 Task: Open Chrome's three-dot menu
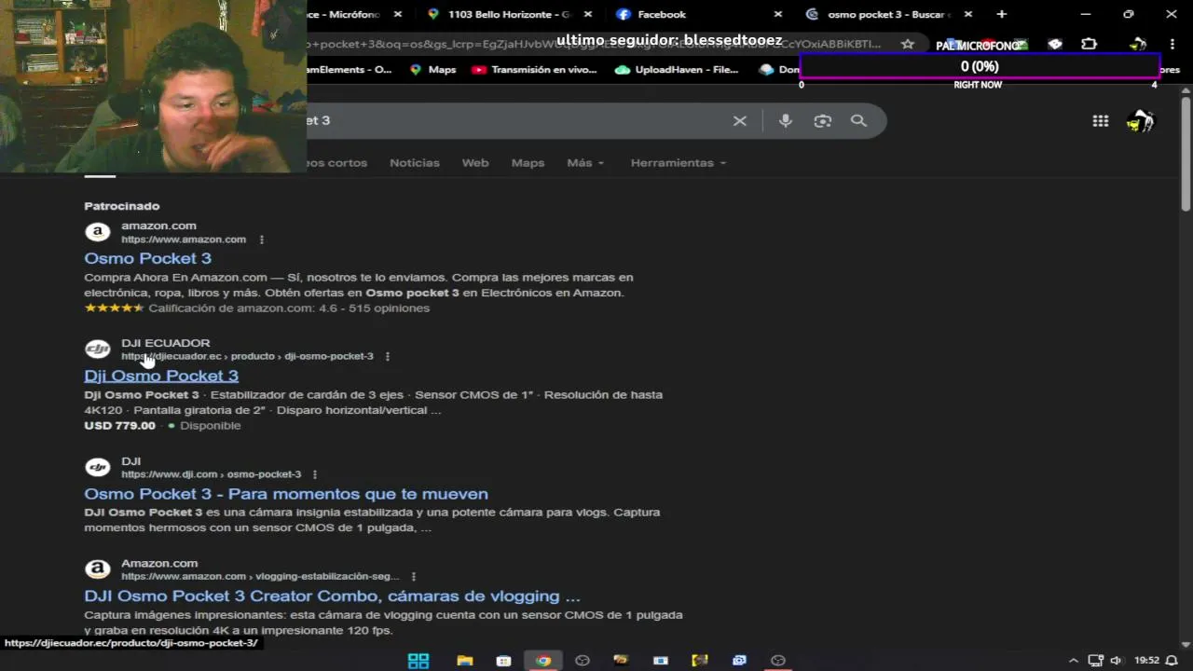(x=1172, y=44)
